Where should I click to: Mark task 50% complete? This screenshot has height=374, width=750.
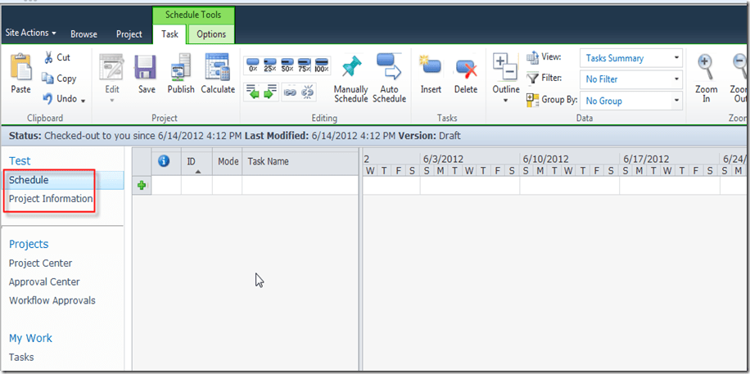[x=287, y=64]
